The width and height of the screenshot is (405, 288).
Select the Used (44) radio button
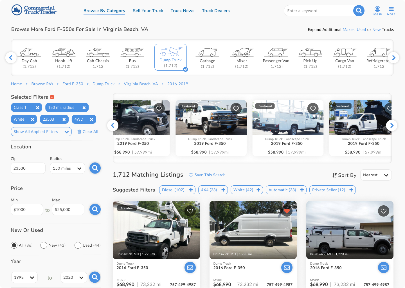78,245
